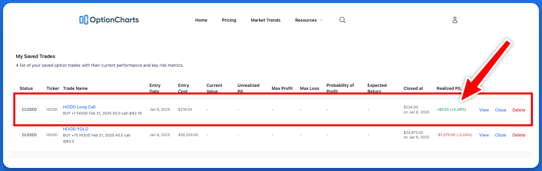Click the OptionCharts brand name text

point(114,20)
